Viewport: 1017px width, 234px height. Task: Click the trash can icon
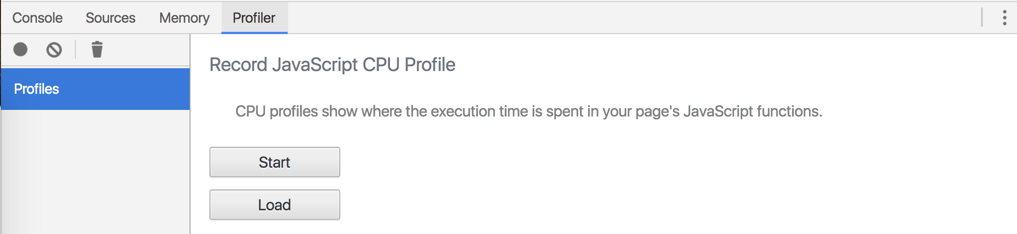coord(97,49)
